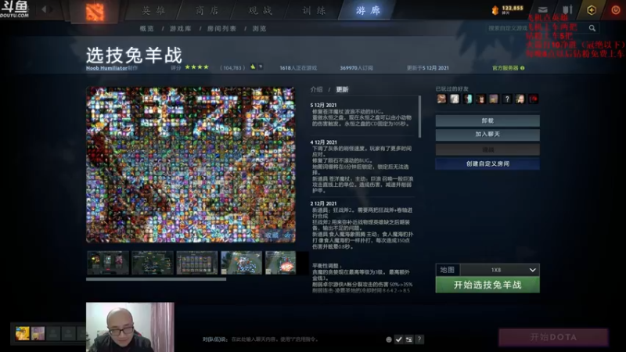Click the question mark help icon in chat bar
The width and height of the screenshot is (626, 352).
[x=419, y=339]
